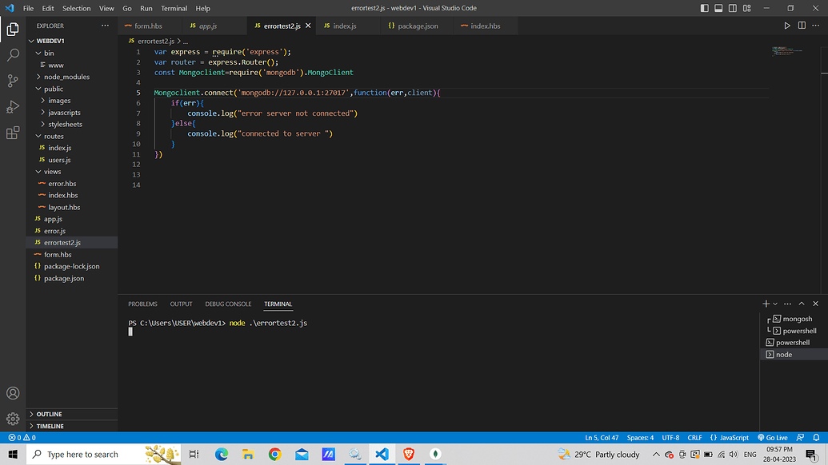Open the Run and Debug panel

(12, 106)
